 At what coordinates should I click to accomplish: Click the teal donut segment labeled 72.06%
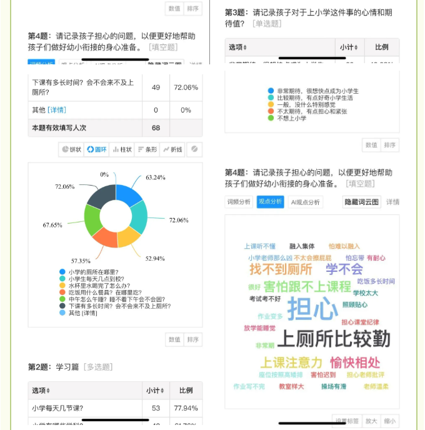[x=139, y=217]
